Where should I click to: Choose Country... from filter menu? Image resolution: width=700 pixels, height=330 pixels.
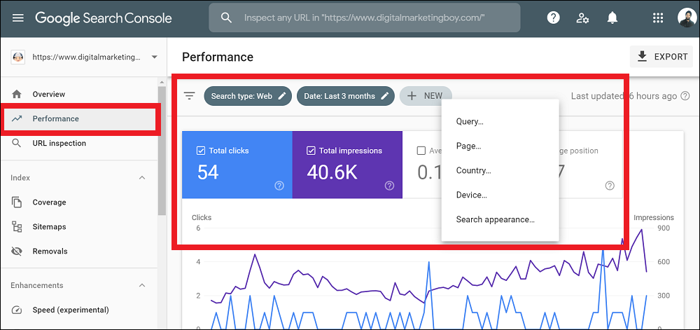(x=500, y=170)
